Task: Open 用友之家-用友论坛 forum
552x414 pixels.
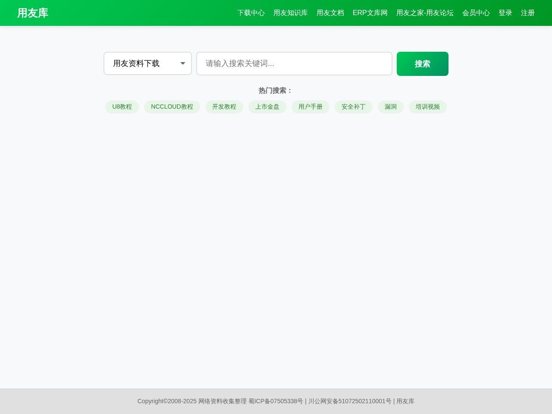Action: coord(425,13)
